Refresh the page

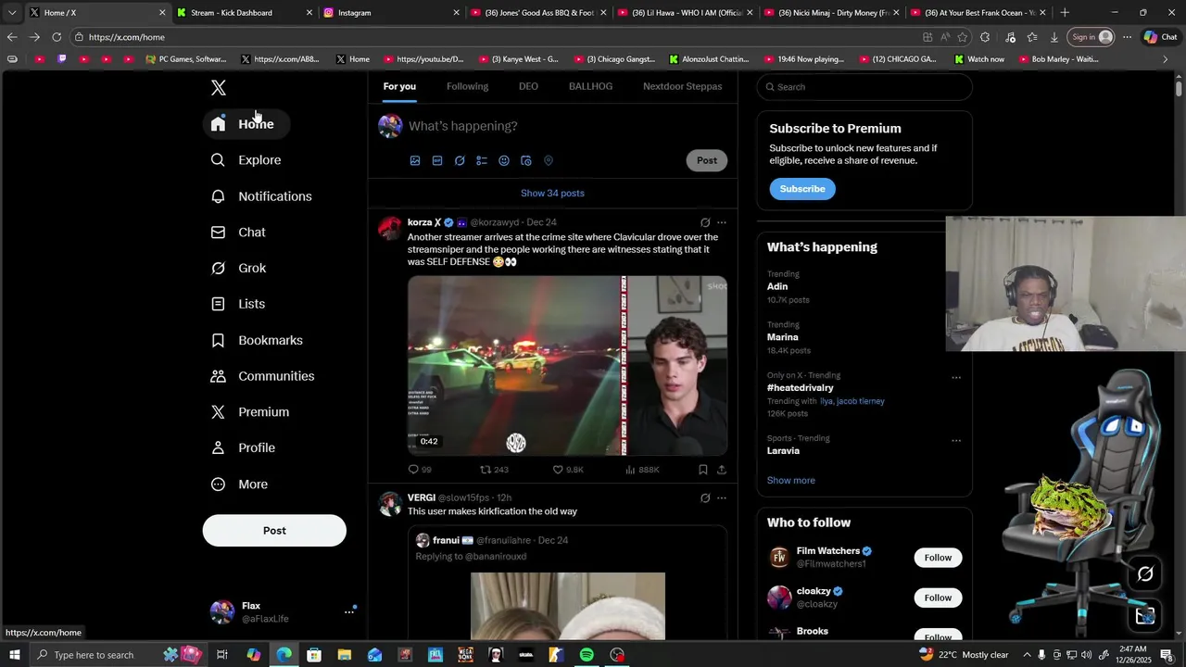coord(57,37)
